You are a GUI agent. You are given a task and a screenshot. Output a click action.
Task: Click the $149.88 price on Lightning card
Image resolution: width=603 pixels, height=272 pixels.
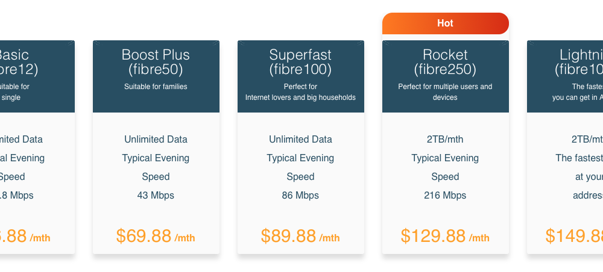(x=574, y=236)
